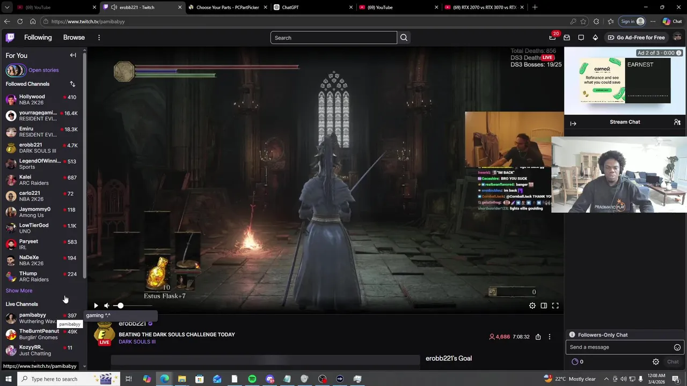
Task: Open File Explorer from the taskbar
Action: point(182,379)
